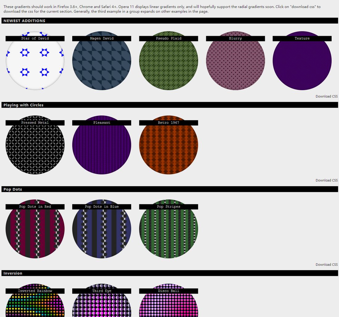The image size is (339, 317).
Task: Click the Retro 1967 label
Action: (x=169, y=123)
